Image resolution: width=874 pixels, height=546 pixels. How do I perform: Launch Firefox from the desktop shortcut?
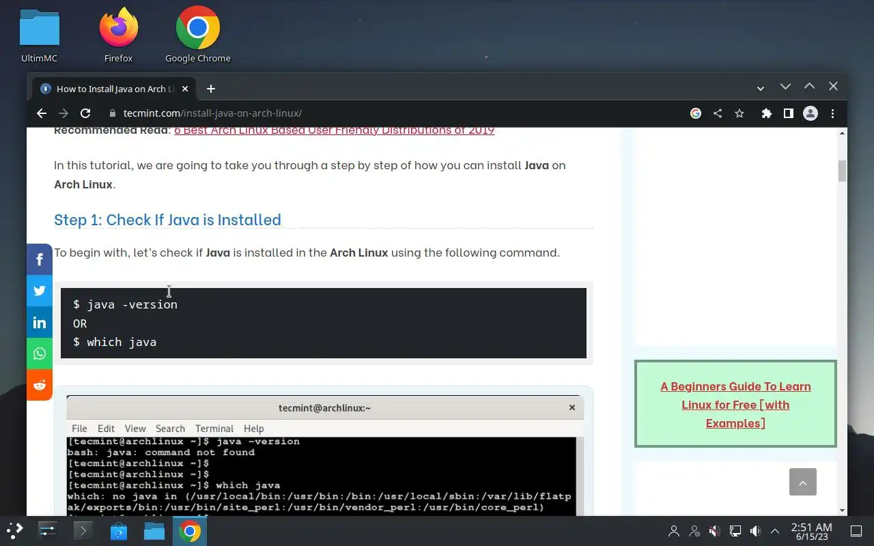pos(118,34)
